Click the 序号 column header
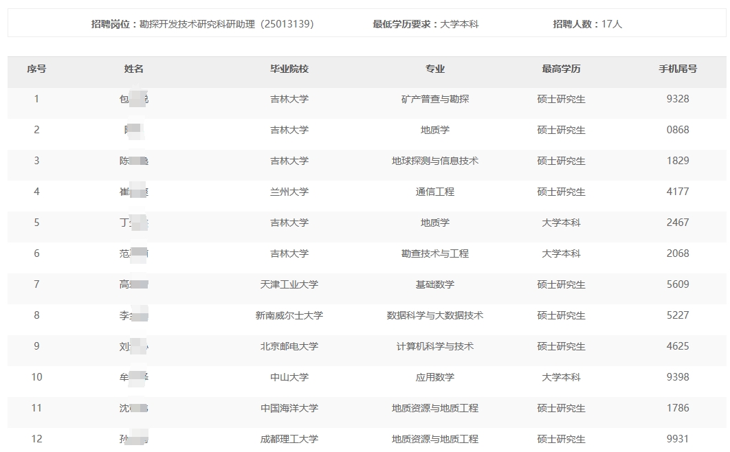Screen dimensions: 730x452 click(36, 69)
